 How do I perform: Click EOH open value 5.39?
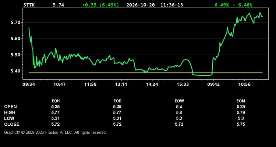(x=56, y=107)
